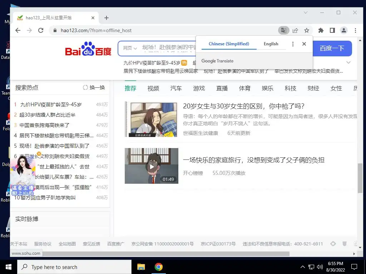
Task: Open the Extensions puzzle icon
Action: 321,30
